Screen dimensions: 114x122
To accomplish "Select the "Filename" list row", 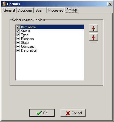I will tap(50, 39).
